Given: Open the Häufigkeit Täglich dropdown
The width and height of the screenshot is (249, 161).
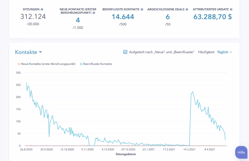Looking at the screenshot, I should coord(224,52).
